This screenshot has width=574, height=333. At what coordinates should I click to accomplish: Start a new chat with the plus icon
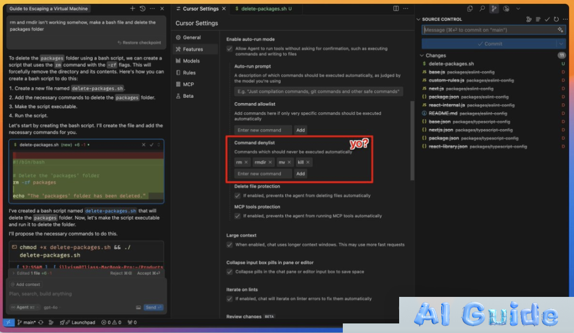point(132,8)
